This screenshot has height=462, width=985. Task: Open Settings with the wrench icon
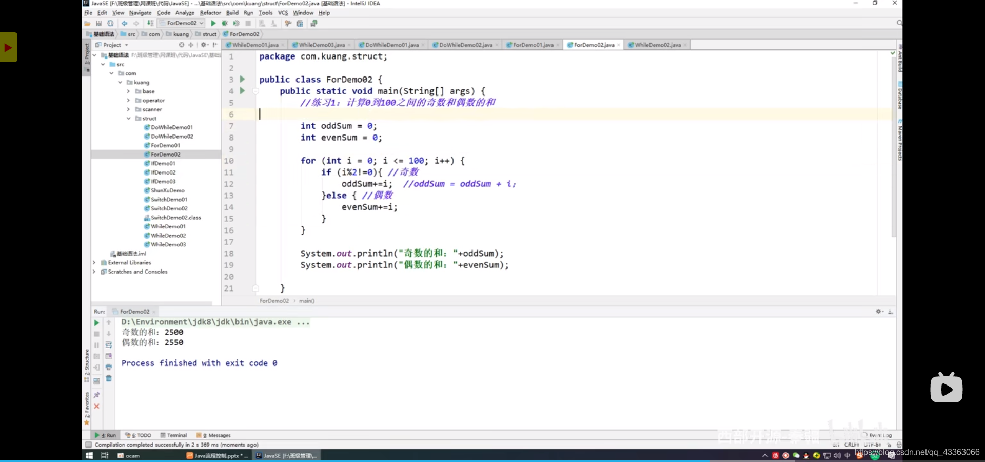[x=288, y=23]
